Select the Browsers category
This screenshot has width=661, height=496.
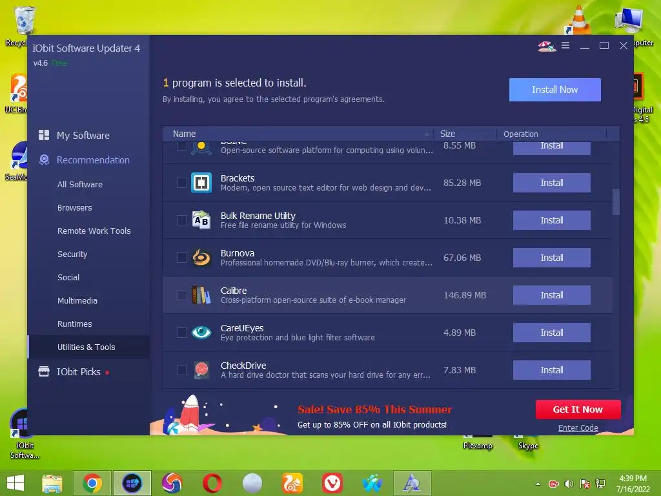coord(75,207)
